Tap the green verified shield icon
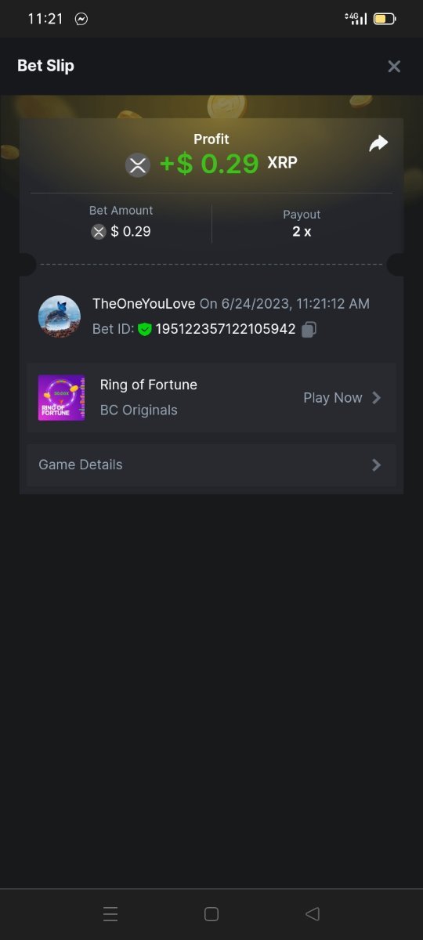Screen dimensions: 423x940 pyautogui.click(x=144, y=329)
